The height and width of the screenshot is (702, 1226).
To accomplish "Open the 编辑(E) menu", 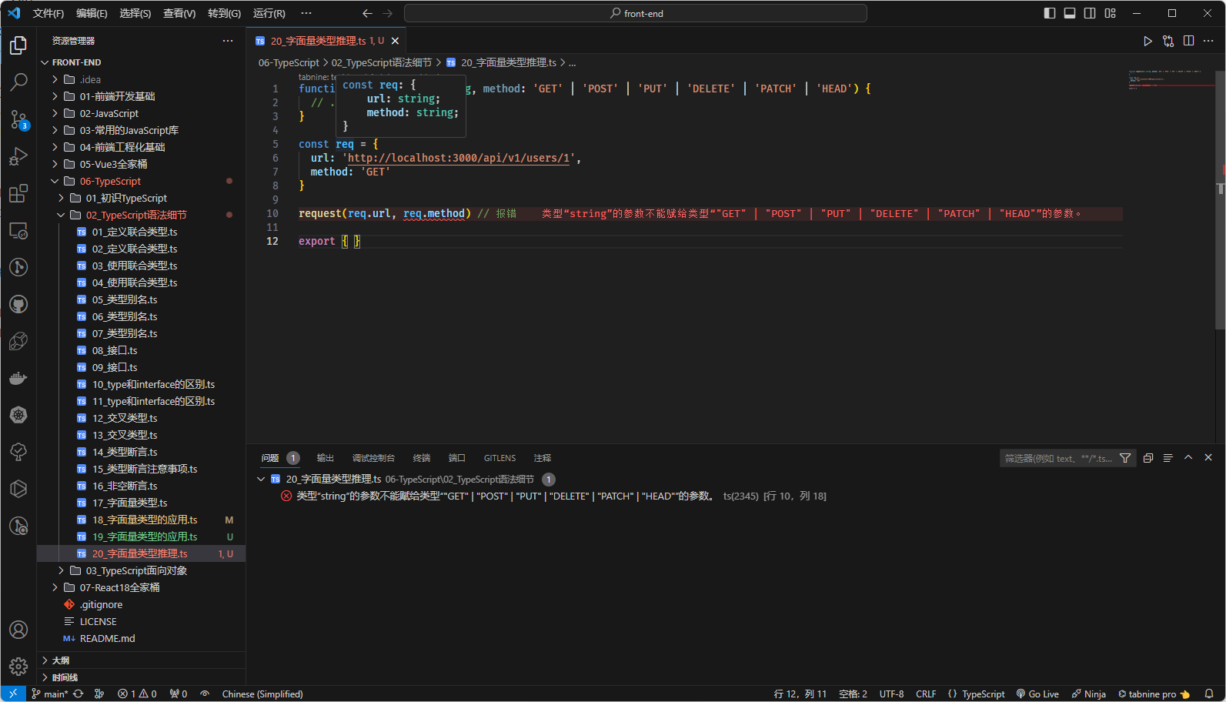I will (92, 13).
